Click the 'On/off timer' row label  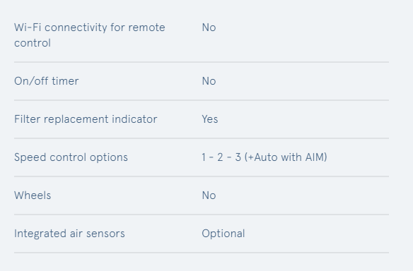[47, 81]
